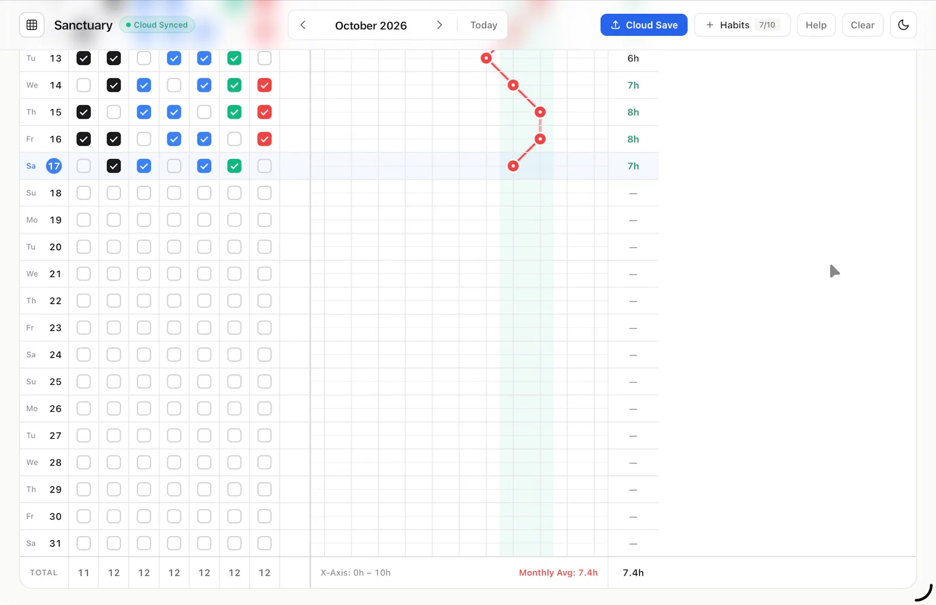Uncheck the black checkbox on Sa 17
This screenshot has height=605, width=936.
(x=114, y=166)
